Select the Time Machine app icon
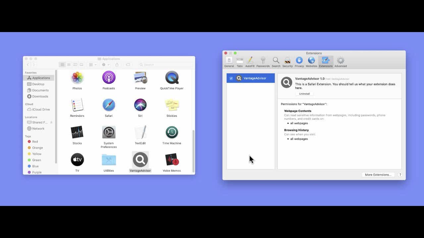This screenshot has width=424, height=238. pos(172,133)
